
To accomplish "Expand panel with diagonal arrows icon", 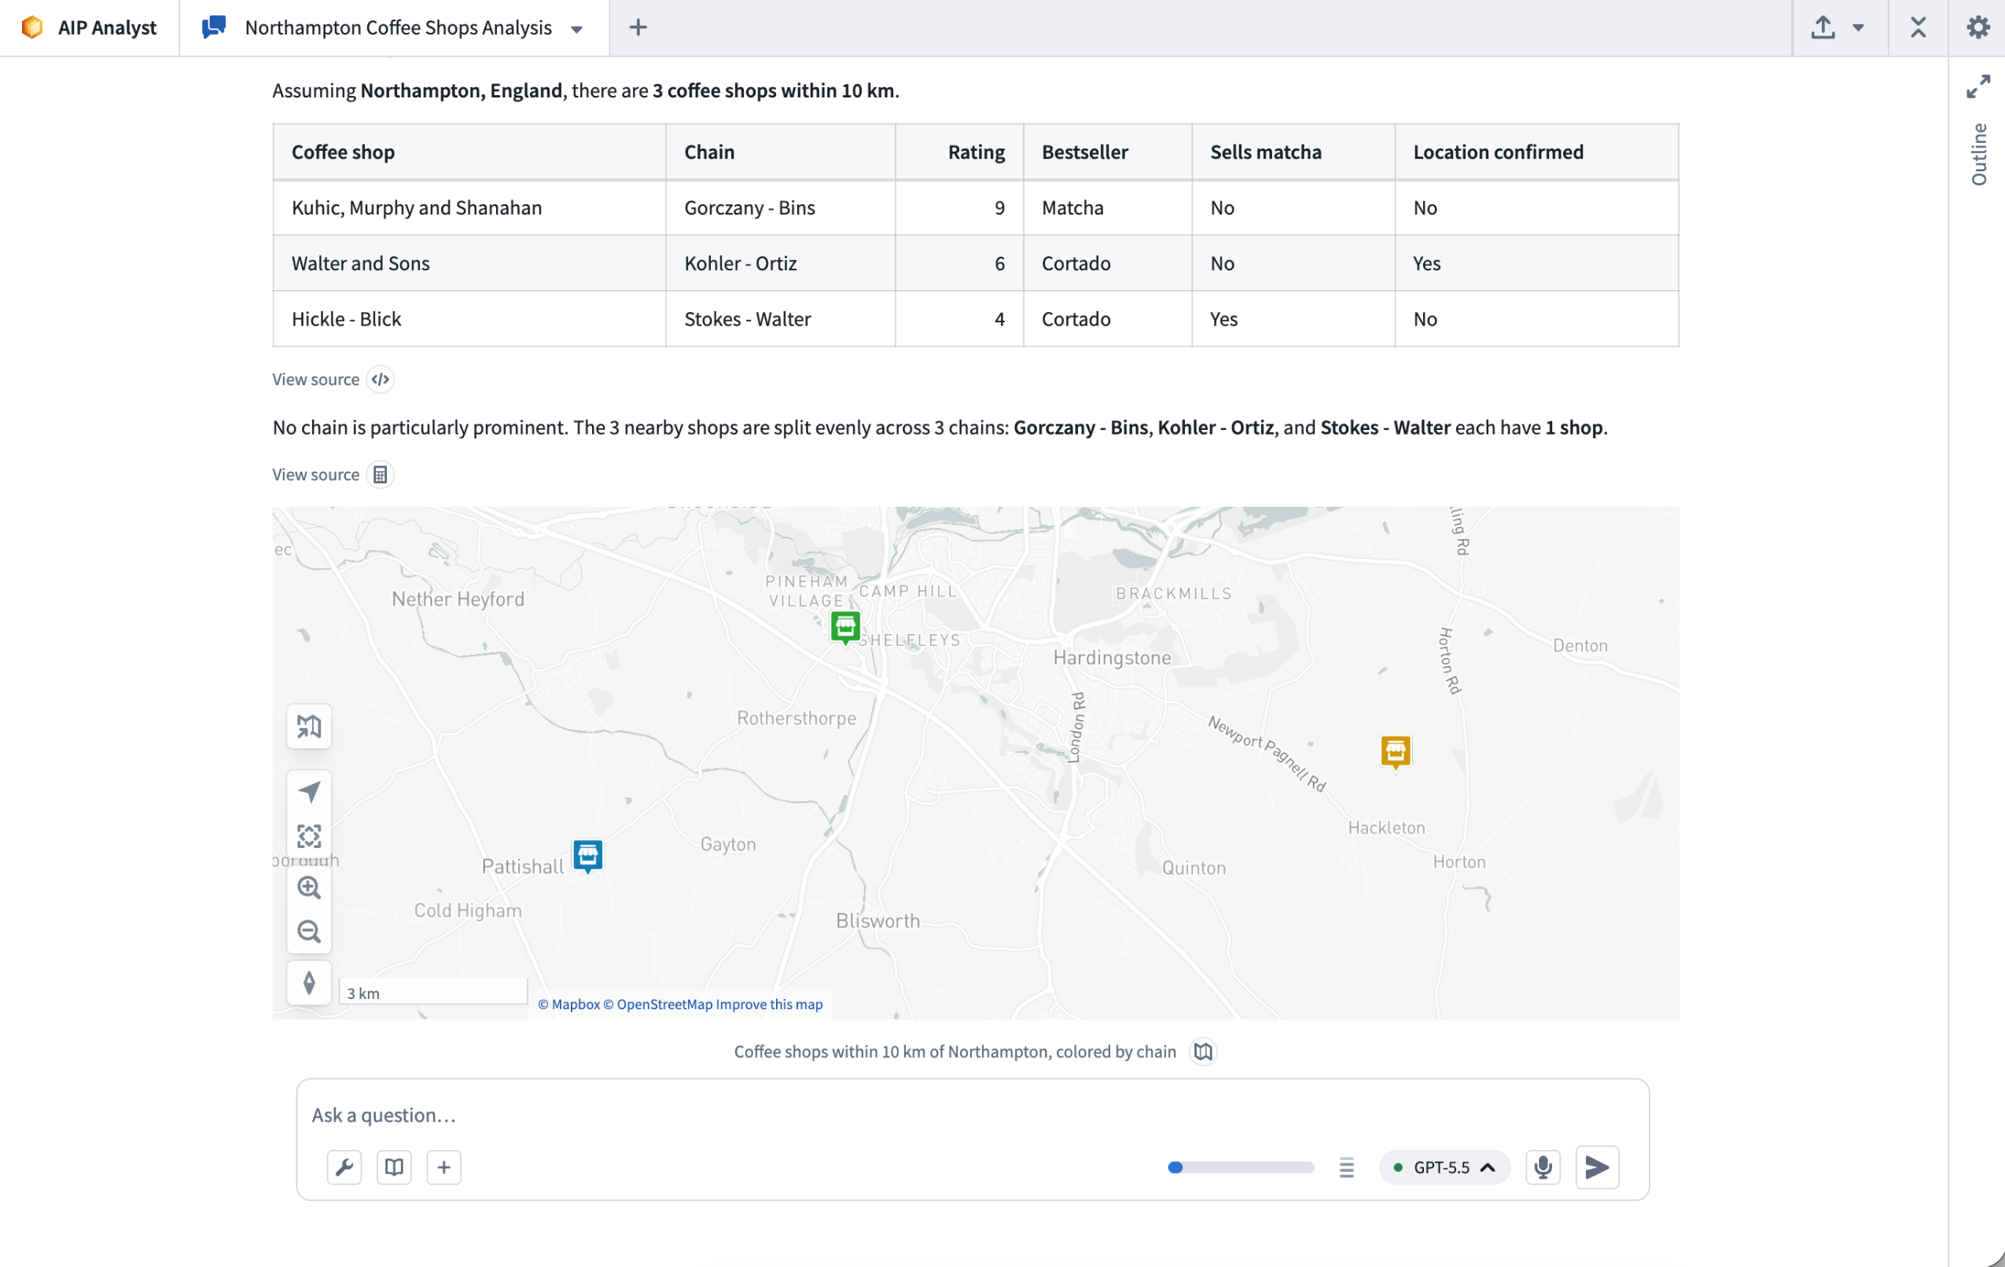I will 1978,86.
